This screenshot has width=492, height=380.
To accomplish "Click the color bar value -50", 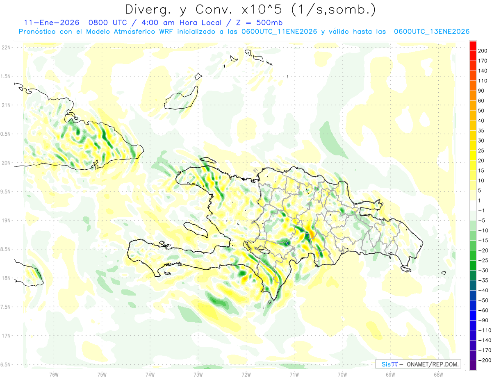I will click(483, 300).
